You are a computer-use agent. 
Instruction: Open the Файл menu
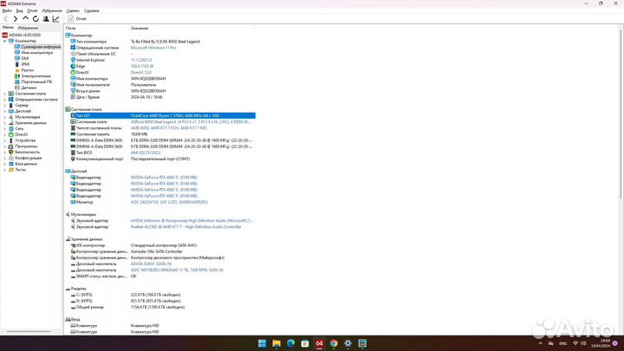(7, 10)
